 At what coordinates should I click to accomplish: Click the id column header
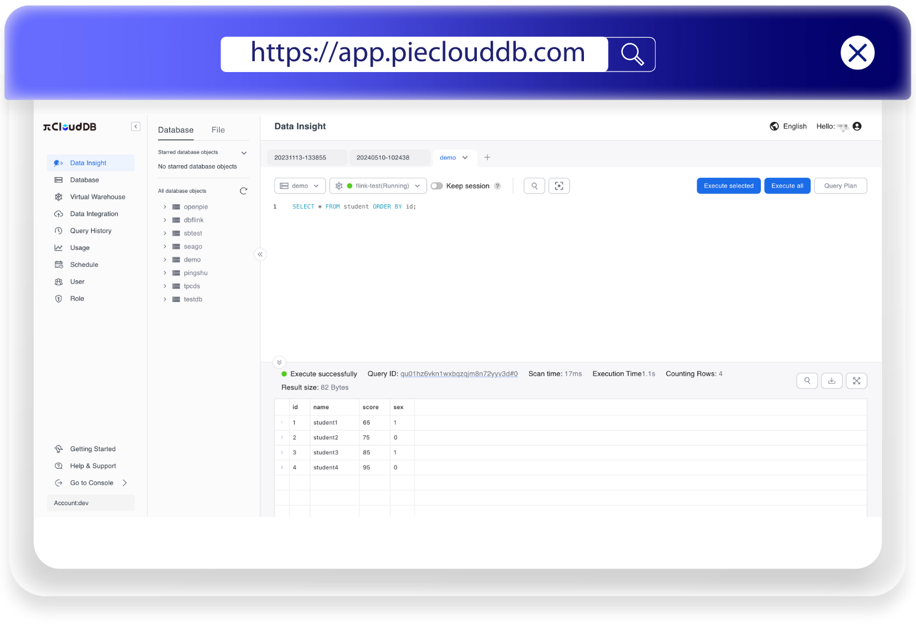(299, 407)
